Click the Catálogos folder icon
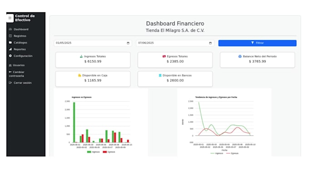 [10, 43]
